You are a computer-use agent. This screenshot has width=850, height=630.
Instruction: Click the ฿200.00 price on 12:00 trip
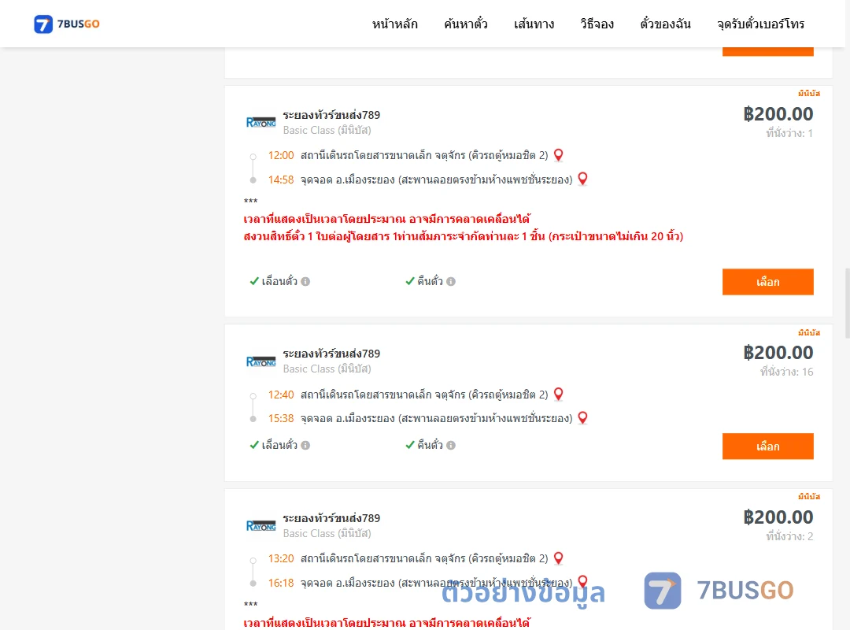click(778, 114)
